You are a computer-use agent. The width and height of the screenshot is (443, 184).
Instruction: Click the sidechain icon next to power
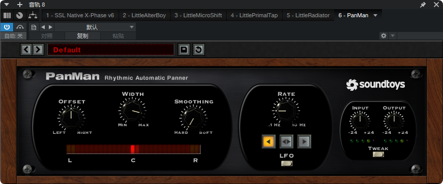(x=20, y=27)
